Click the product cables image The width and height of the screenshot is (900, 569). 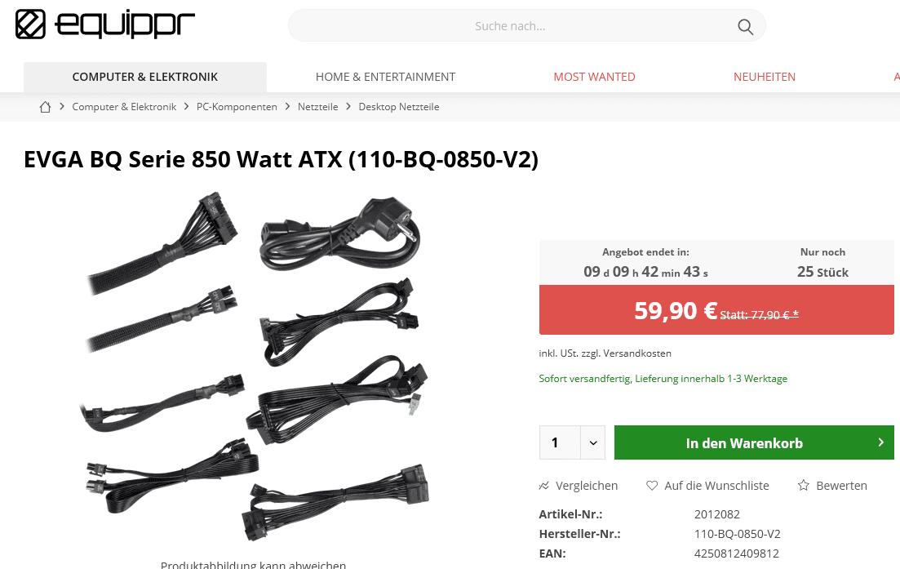(x=255, y=366)
